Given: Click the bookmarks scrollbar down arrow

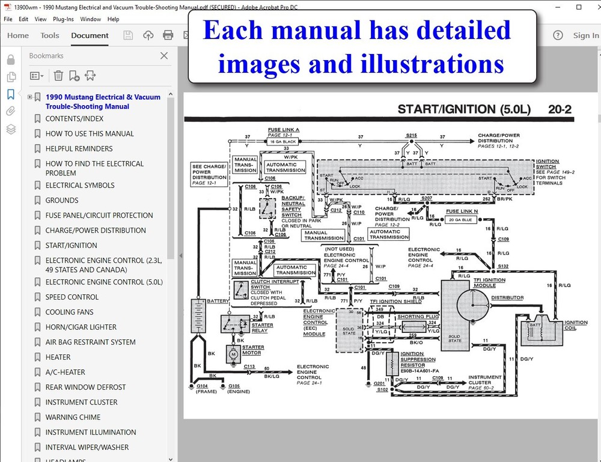Looking at the screenshot, I should tap(171, 458).
